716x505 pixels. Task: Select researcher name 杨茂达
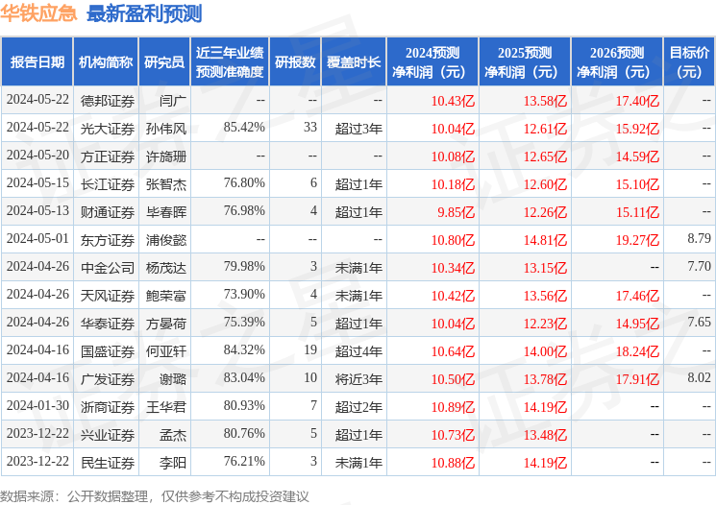[x=166, y=268]
